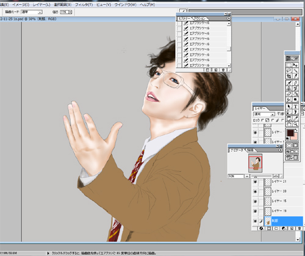Switch to Quick Mask mode
This screenshot has width=305, height=256.
[295, 145]
